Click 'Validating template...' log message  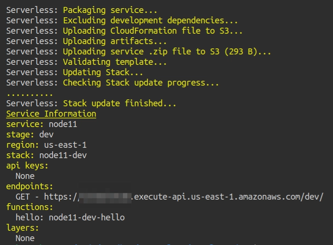[115, 62]
